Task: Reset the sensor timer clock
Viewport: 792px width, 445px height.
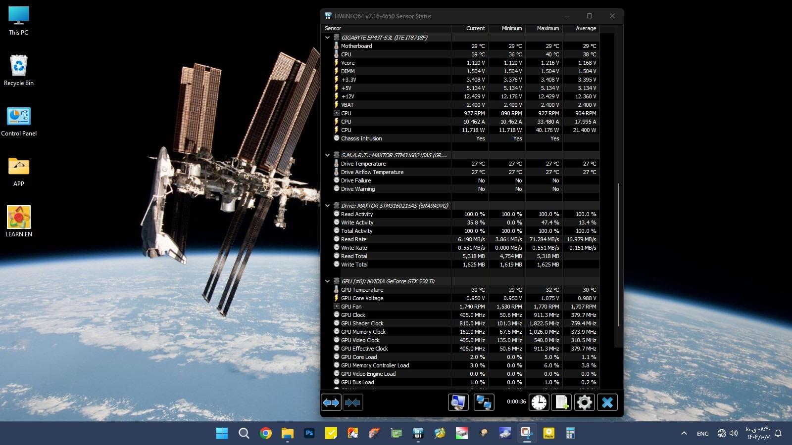Action: tap(539, 402)
